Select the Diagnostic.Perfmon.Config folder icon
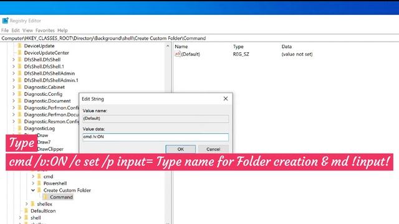 pyautogui.click(x=19, y=108)
